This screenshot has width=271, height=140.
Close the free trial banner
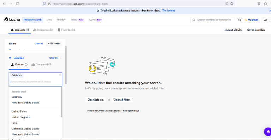[270, 11]
